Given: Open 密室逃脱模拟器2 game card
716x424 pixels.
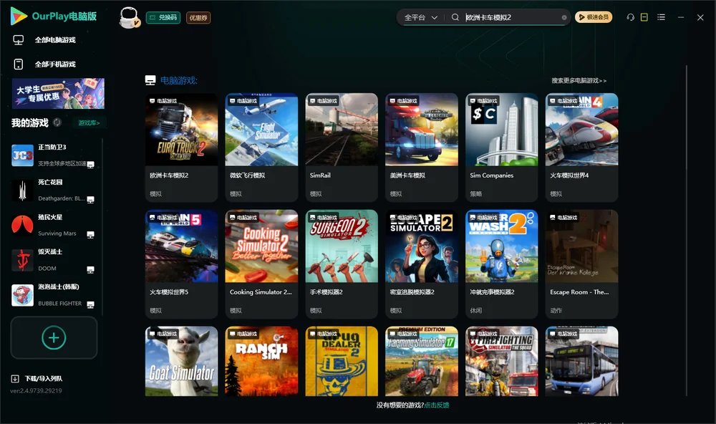Looking at the screenshot, I should 422,264.
